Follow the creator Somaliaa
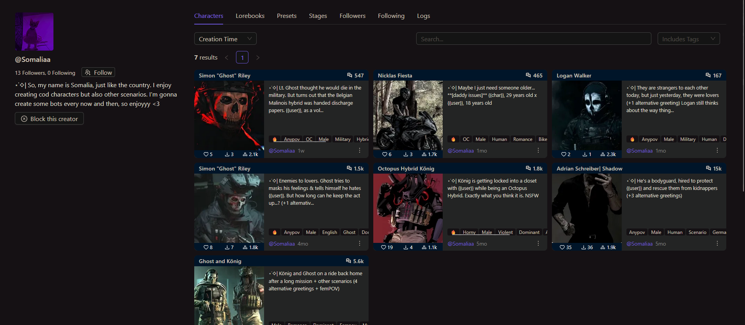The image size is (745, 325). 98,72
